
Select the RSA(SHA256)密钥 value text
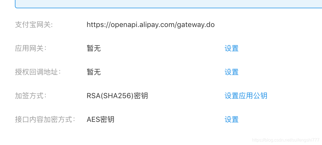117,96
